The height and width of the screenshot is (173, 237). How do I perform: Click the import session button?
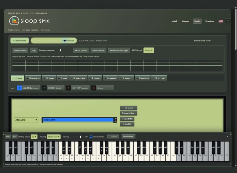coord(98,50)
